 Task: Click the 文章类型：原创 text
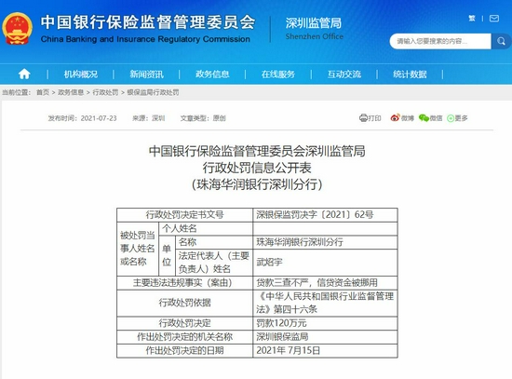click(203, 118)
